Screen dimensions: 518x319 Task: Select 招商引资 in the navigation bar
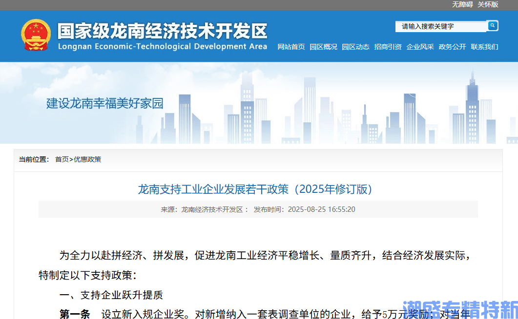tap(388, 47)
